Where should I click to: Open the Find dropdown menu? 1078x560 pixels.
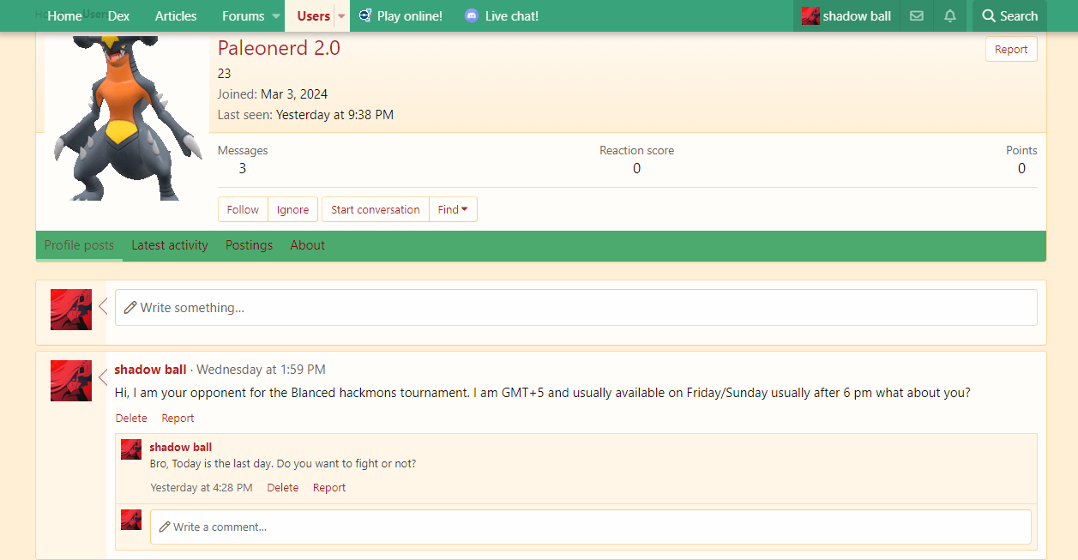pyautogui.click(x=453, y=209)
